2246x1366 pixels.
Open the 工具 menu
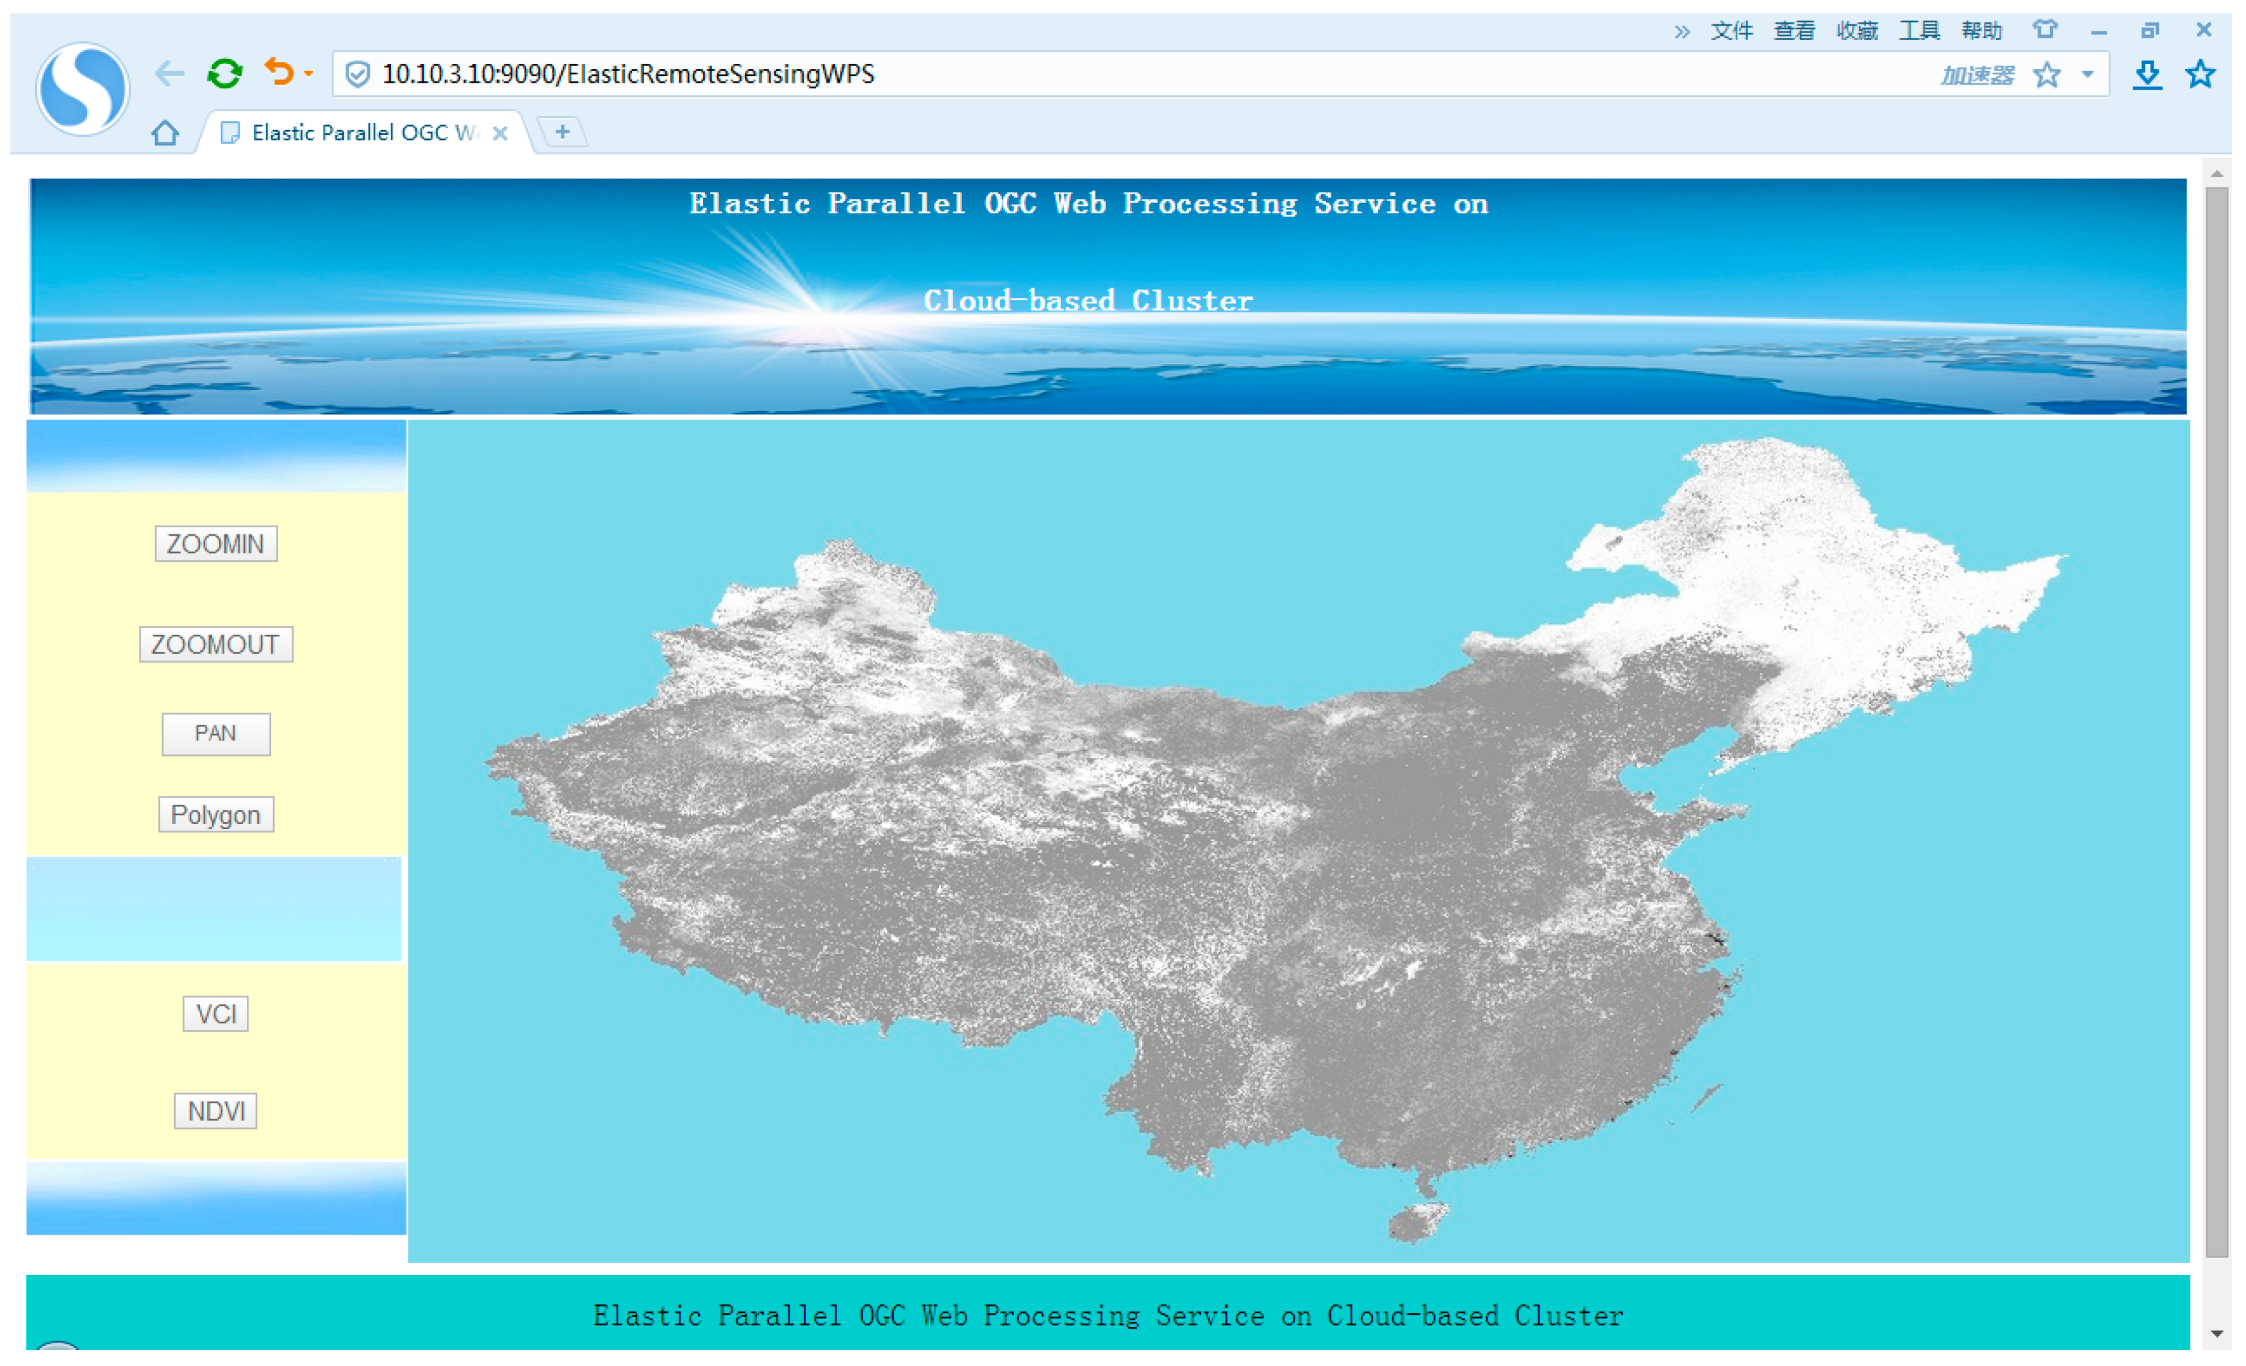pos(1918,31)
